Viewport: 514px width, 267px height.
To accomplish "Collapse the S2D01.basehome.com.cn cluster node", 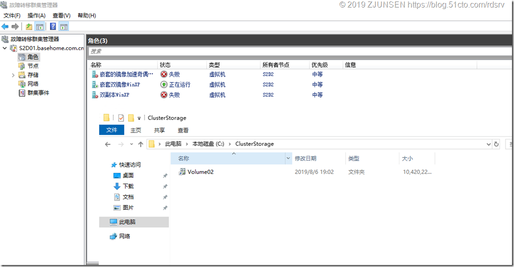I will [4, 48].
